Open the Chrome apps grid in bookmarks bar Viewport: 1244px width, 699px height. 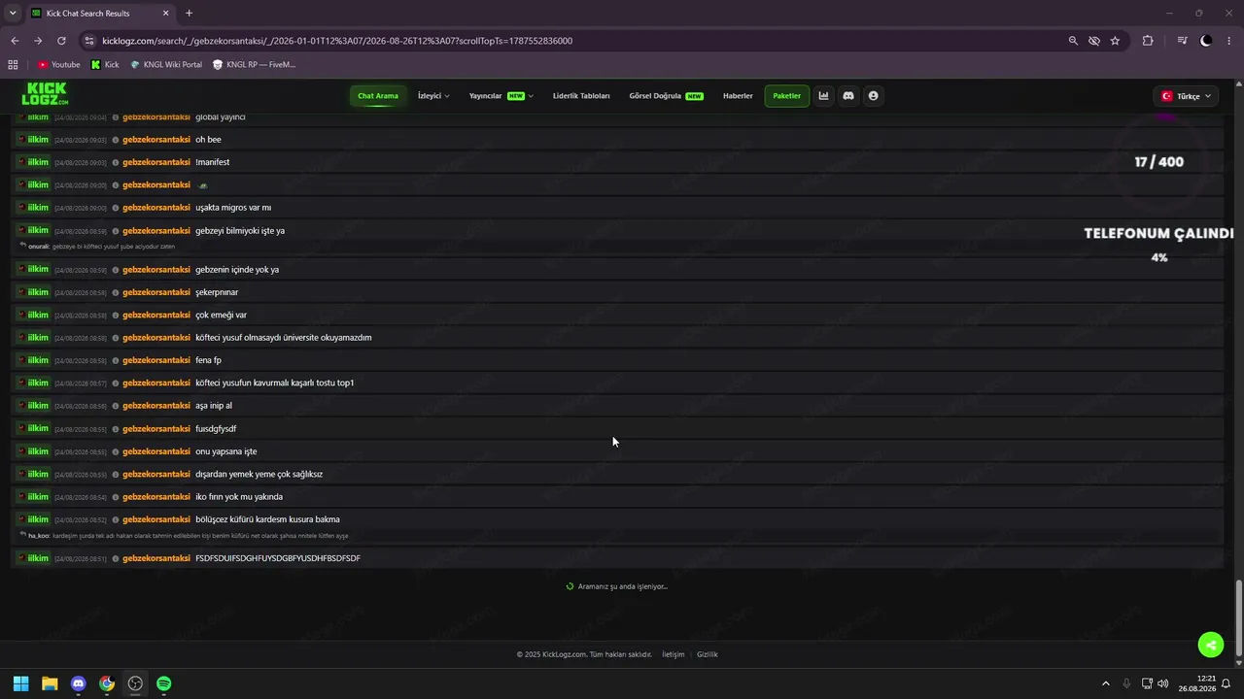(13, 65)
